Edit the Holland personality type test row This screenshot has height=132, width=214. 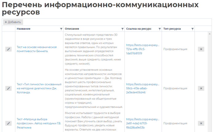coord(9,88)
